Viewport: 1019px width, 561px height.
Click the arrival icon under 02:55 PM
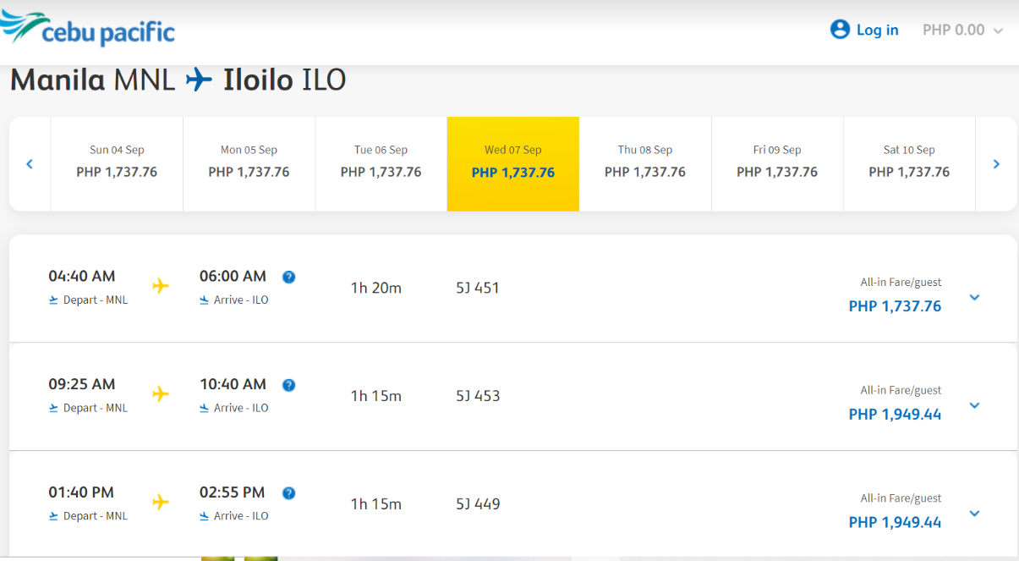205,516
